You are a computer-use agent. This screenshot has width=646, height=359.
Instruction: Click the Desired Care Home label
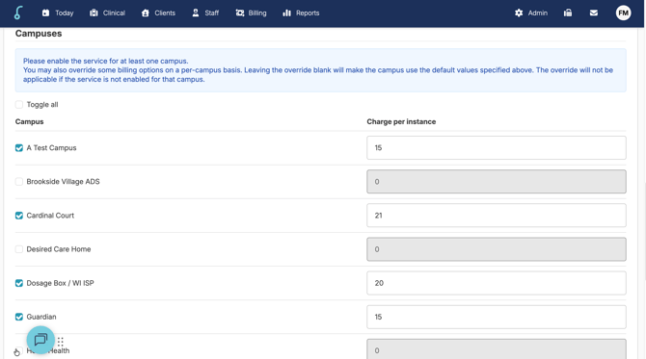59,249
